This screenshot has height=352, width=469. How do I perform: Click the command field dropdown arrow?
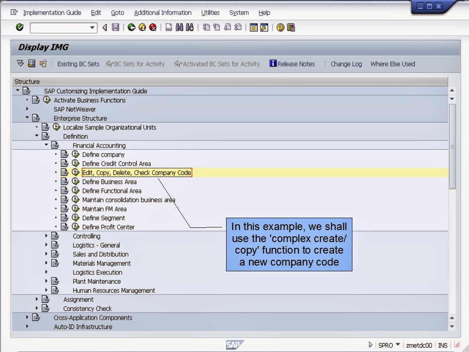pos(92,28)
